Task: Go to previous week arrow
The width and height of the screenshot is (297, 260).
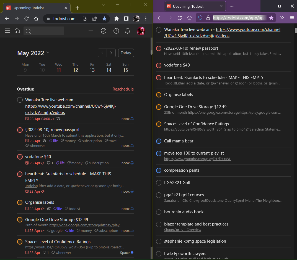Action: click(x=102, y=53)
